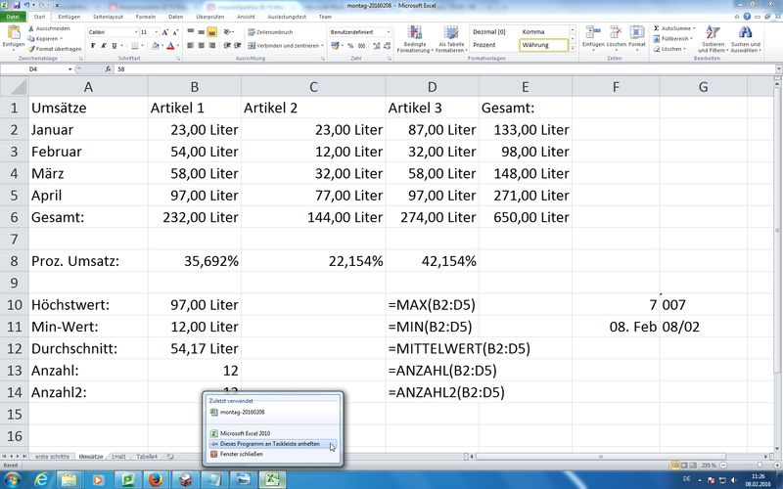
Task: Click the Firefox icon in taskbar
Action: pos(157,479)
